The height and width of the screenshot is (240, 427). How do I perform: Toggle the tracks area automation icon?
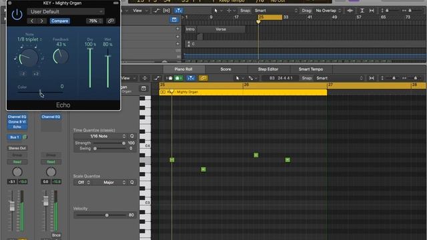(156, 11)
